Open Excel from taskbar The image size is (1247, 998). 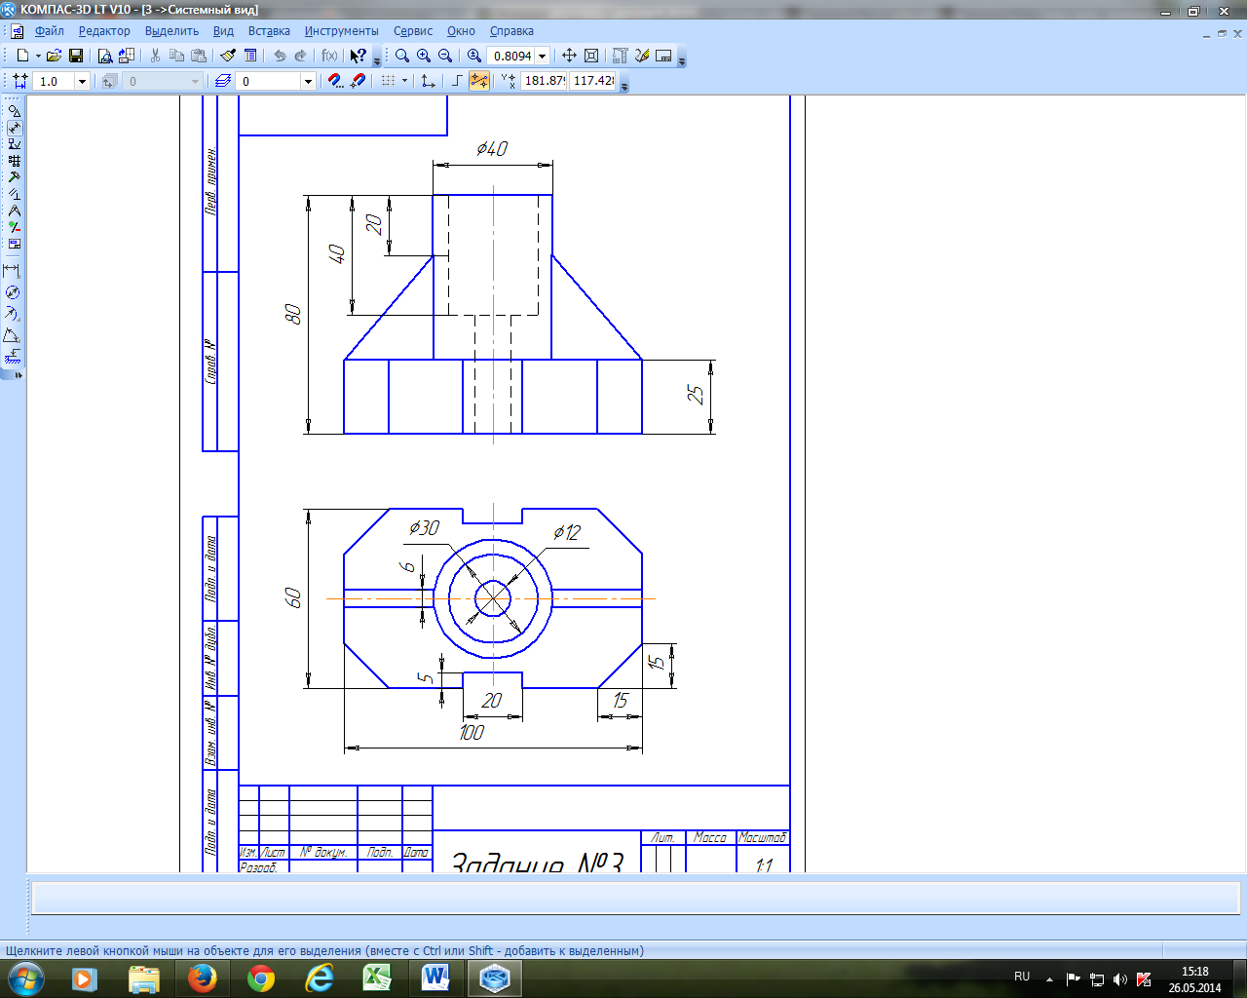point(378,978)
